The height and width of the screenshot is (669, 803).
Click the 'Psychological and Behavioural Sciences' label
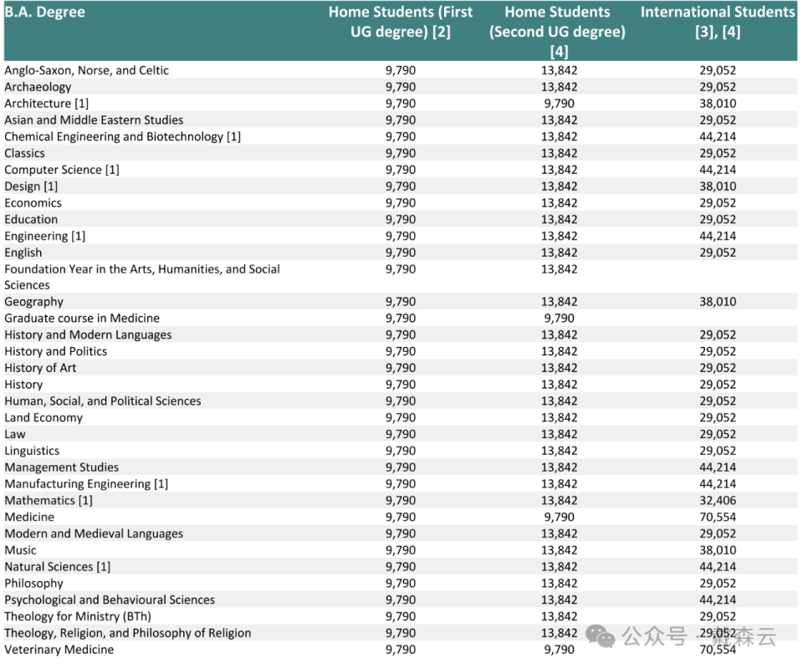[110, 600]
